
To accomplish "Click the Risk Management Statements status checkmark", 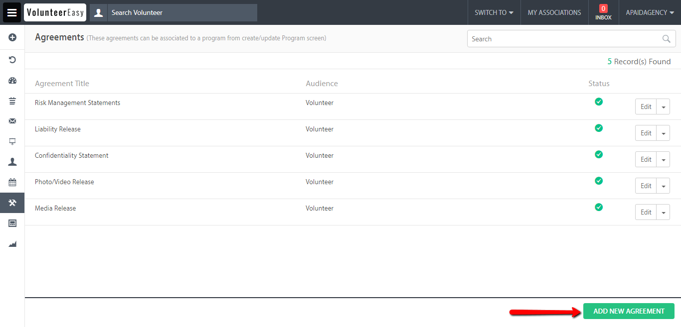I will pos(599,102).
